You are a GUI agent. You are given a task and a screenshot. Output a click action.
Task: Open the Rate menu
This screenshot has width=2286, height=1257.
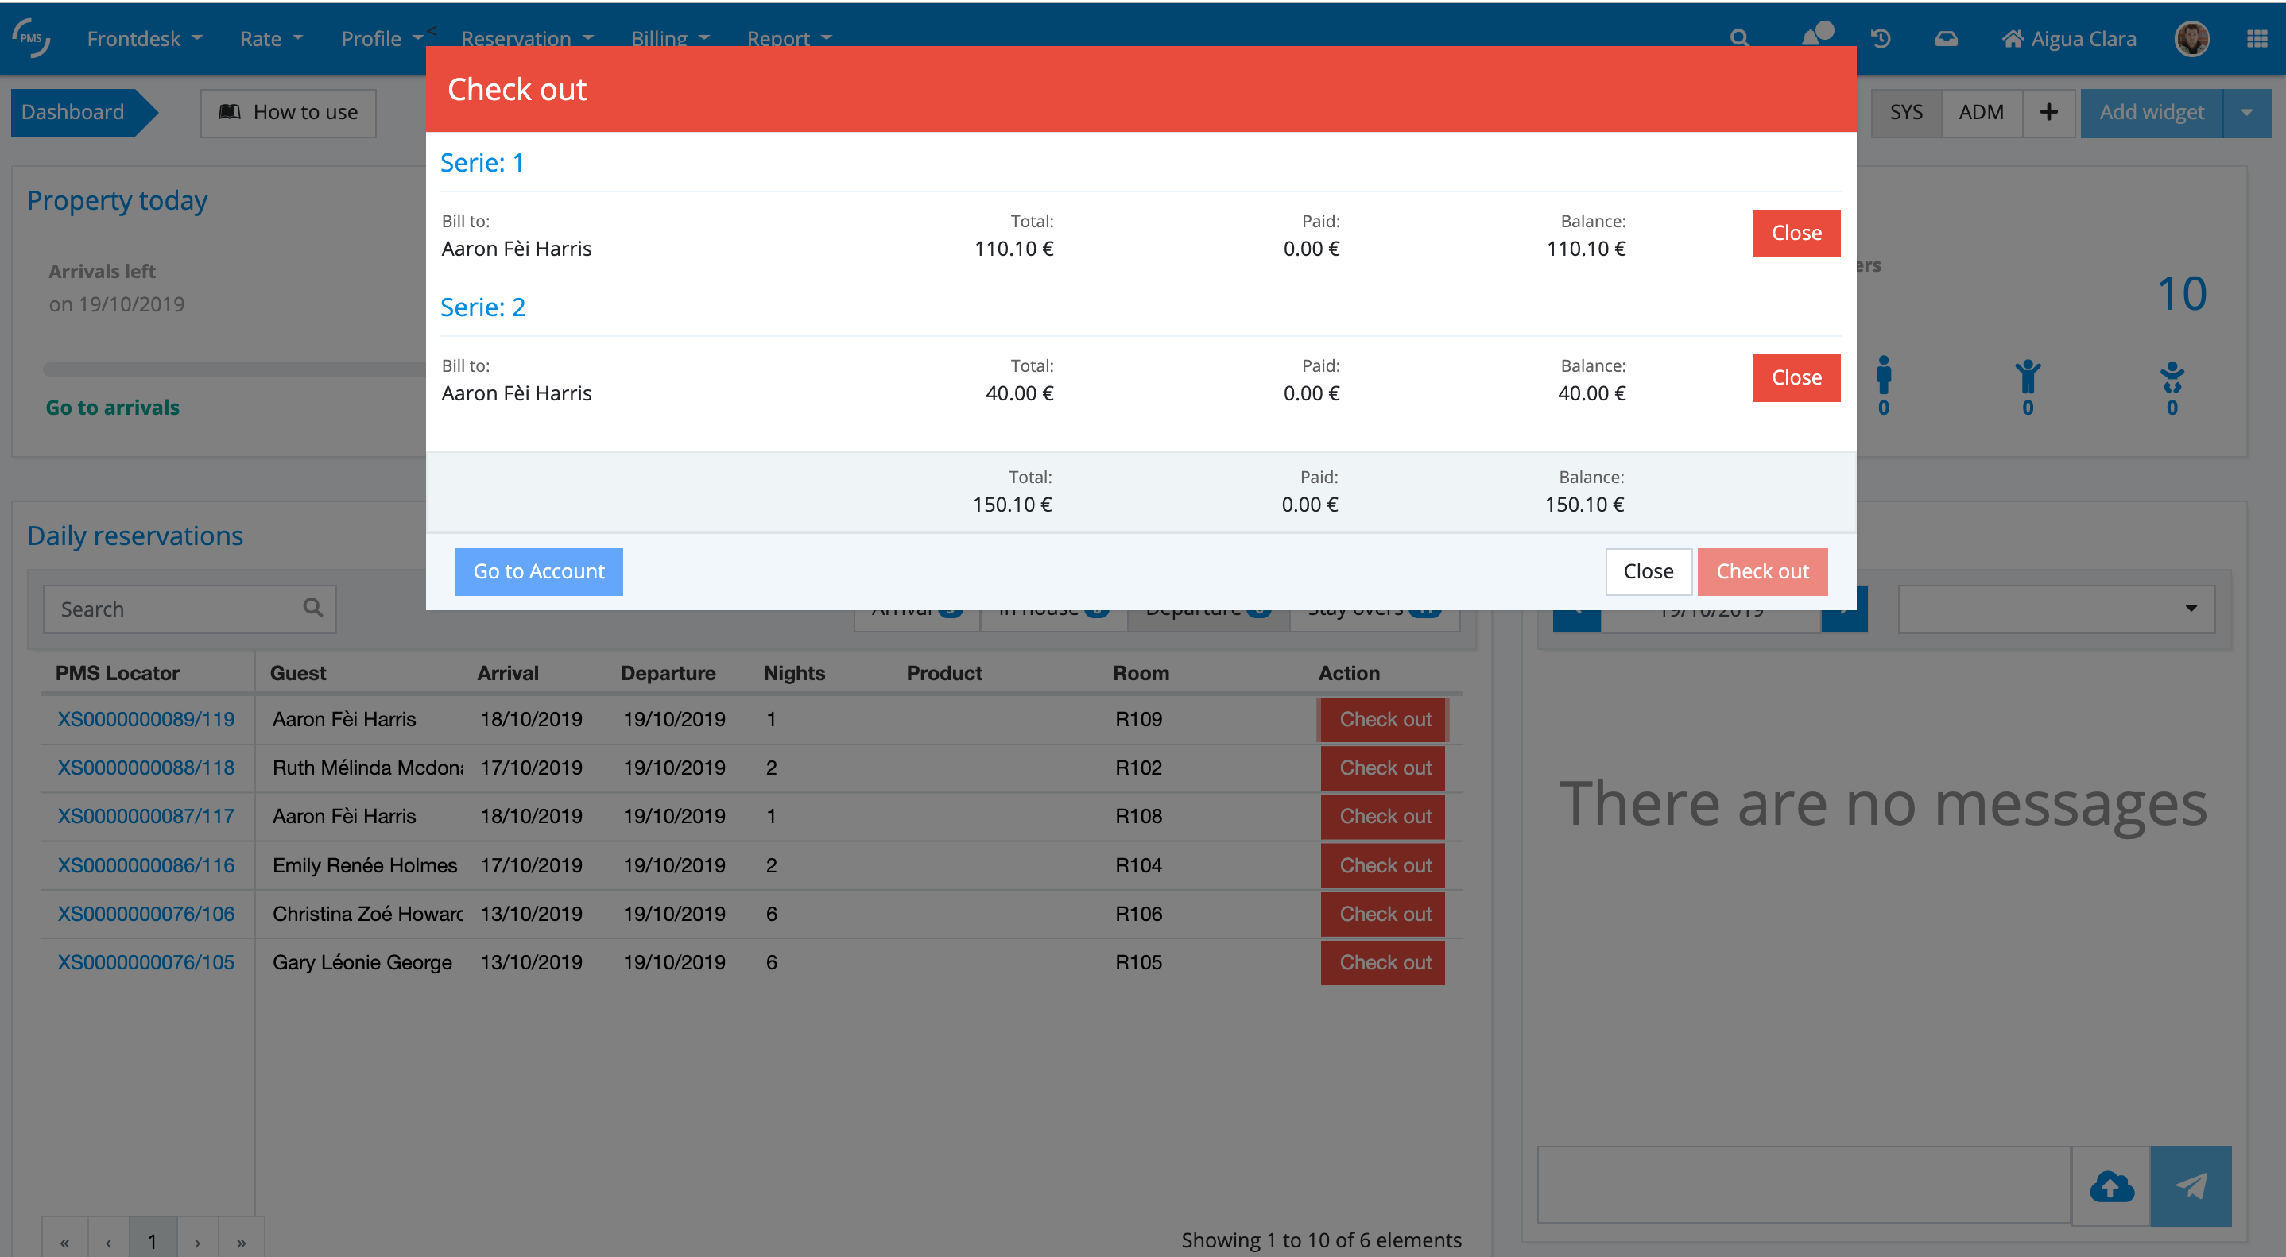coord(271,38)
